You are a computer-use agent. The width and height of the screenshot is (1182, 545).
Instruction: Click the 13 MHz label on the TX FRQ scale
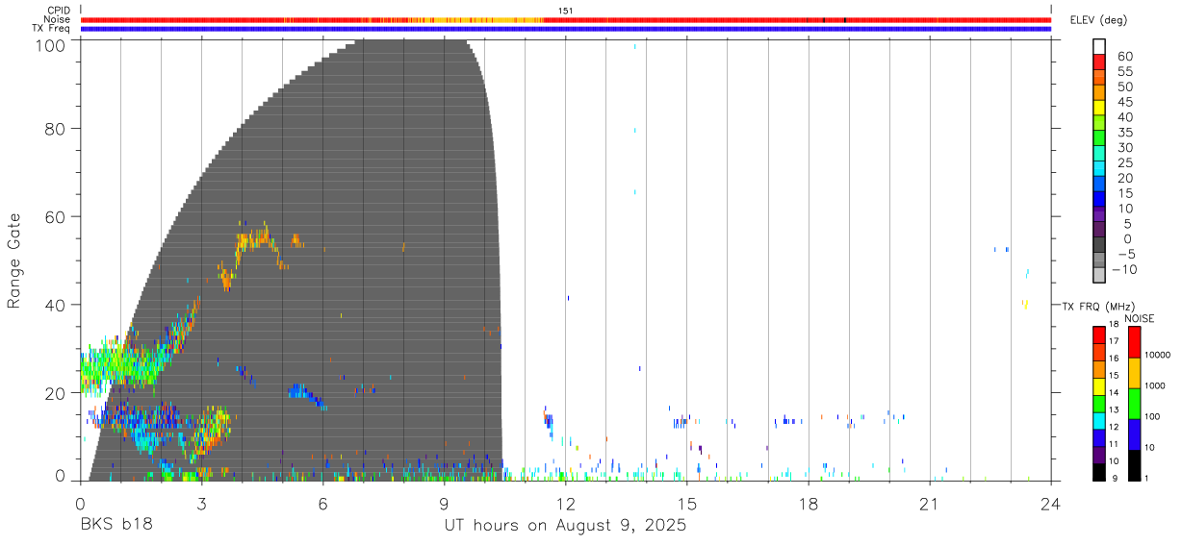tap(1114, 410)
